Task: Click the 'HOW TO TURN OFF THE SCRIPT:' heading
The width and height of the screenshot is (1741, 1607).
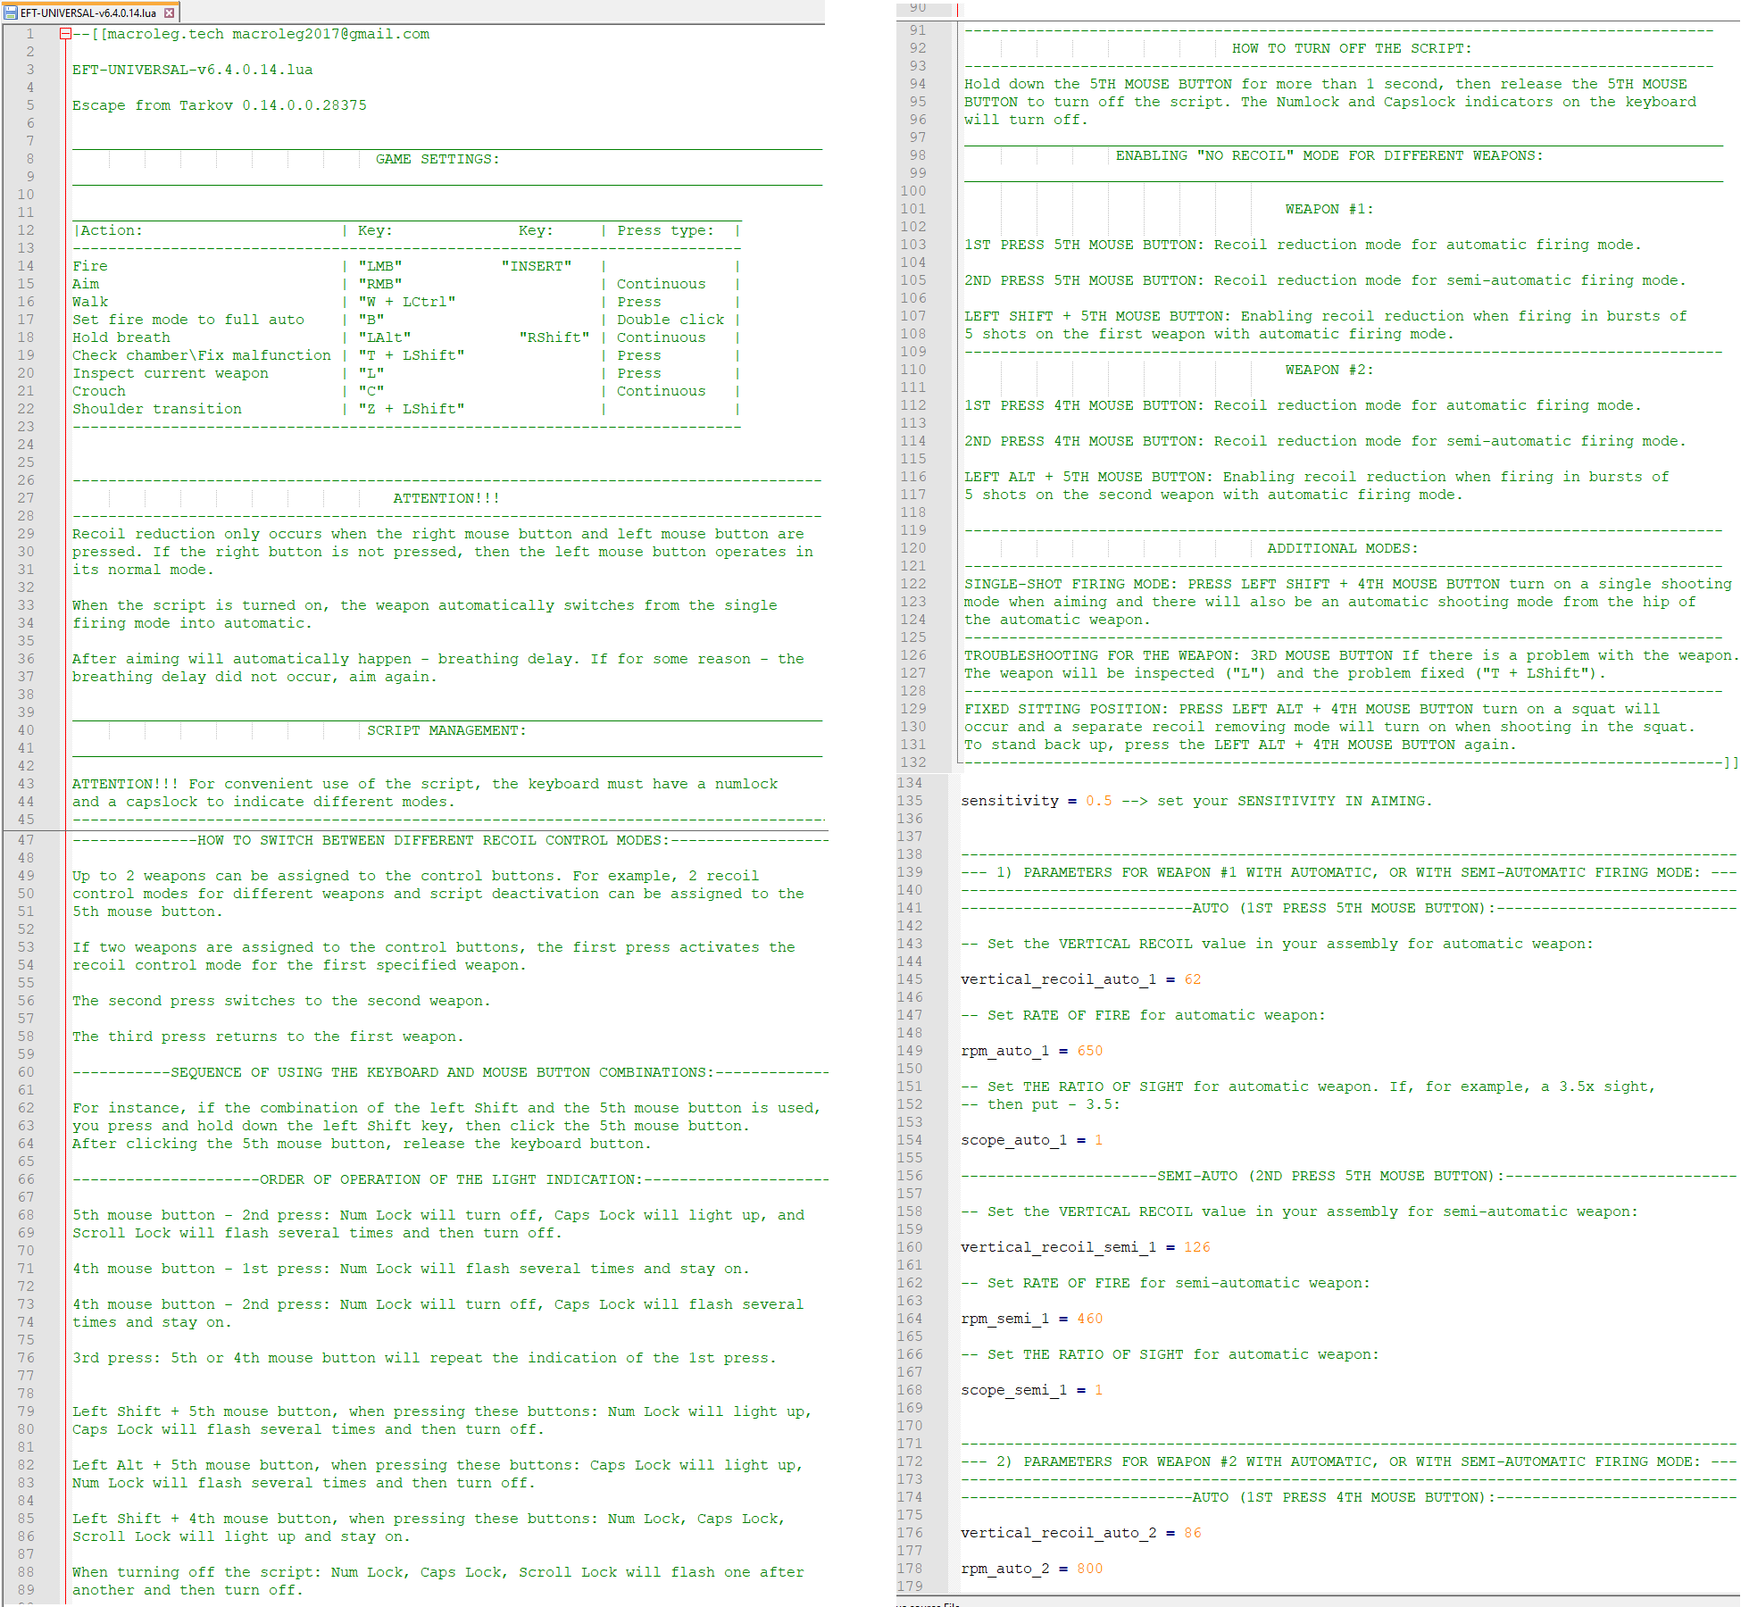Action: click(1352, 48)
